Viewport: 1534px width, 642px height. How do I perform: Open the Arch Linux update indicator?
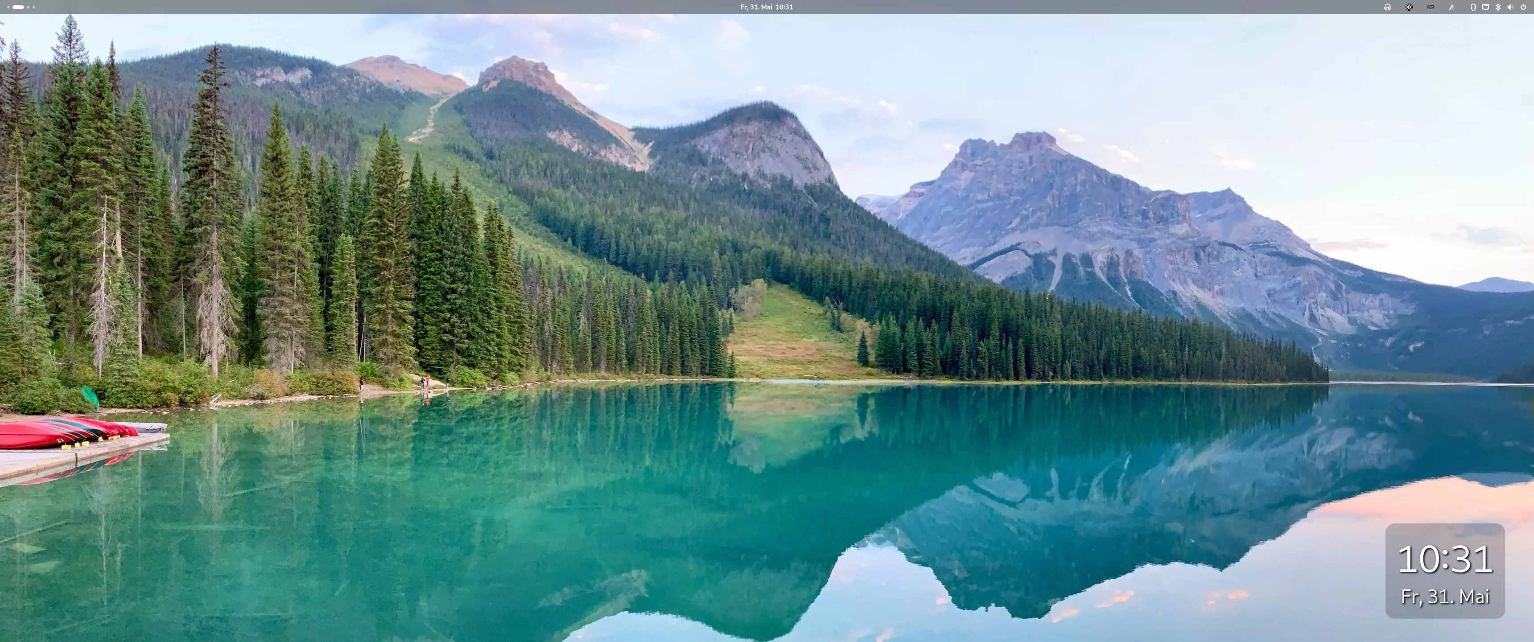[1452, 7]
